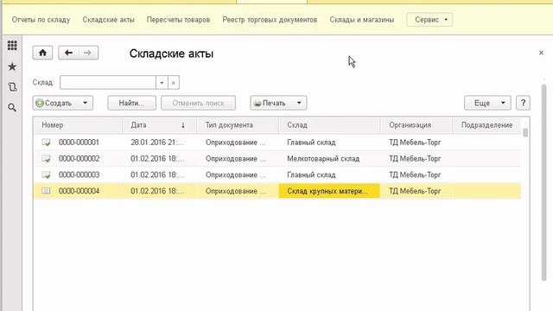The height and width of the screenshot is (311, 553).
Task: Click the Тип документа column header
Action: coord(238,125)
